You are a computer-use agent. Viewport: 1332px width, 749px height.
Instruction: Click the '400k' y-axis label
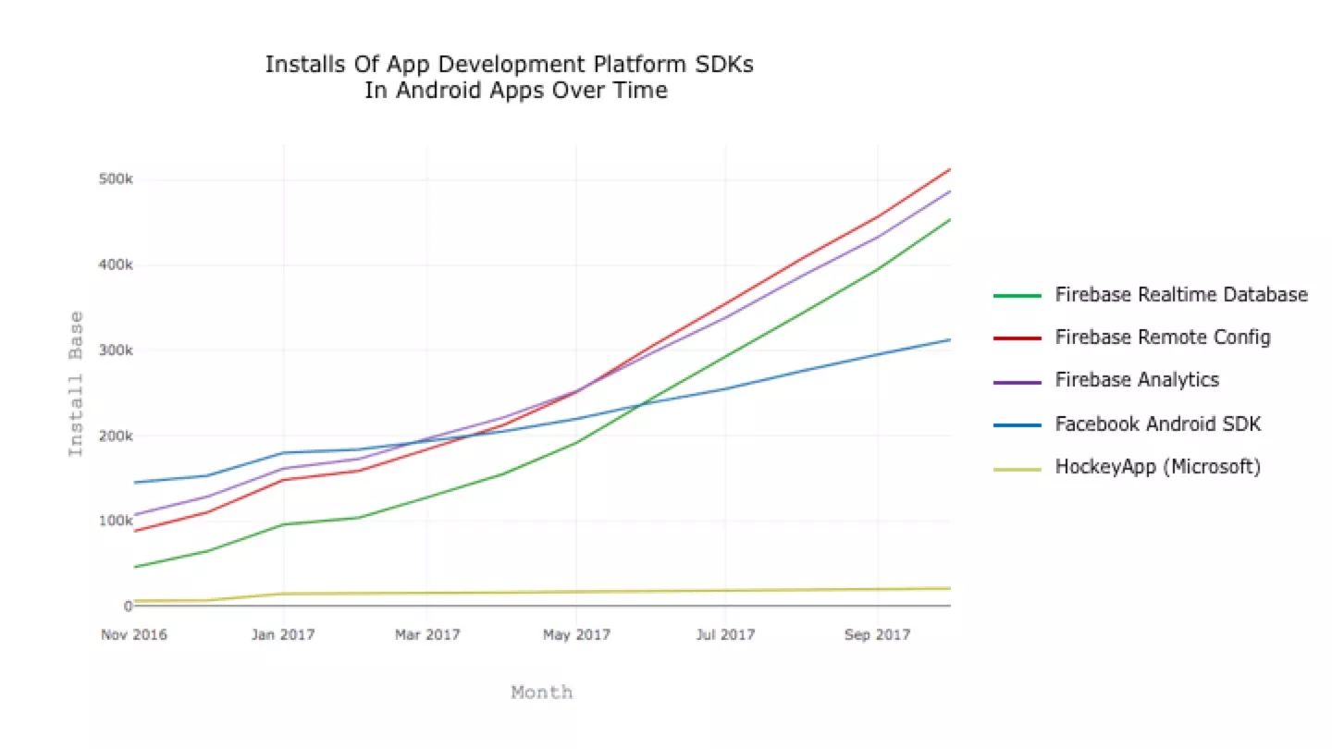[116, 265]
